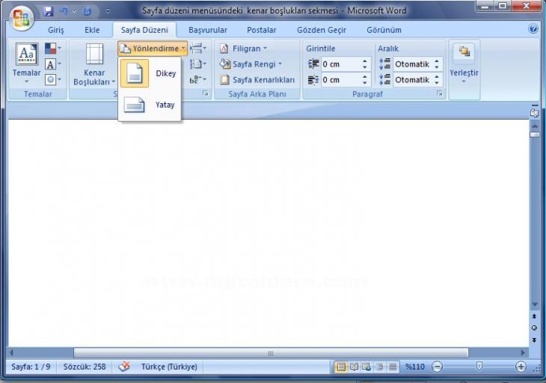The height and width of the screenshot is (383, 546).
Task: Switch to Web Layout view
Action: coord(366,367)
